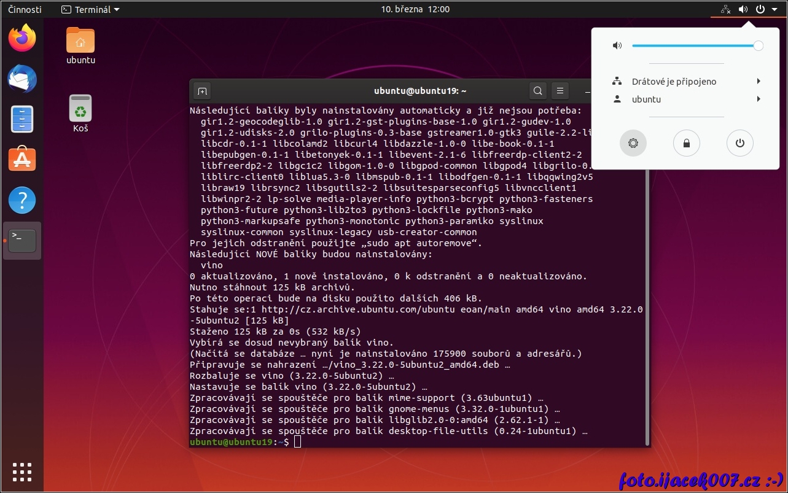Launch Ubuntu Software from the dock
The width and height of the screenshot is (788, 493).
click(x=22, y=160)
